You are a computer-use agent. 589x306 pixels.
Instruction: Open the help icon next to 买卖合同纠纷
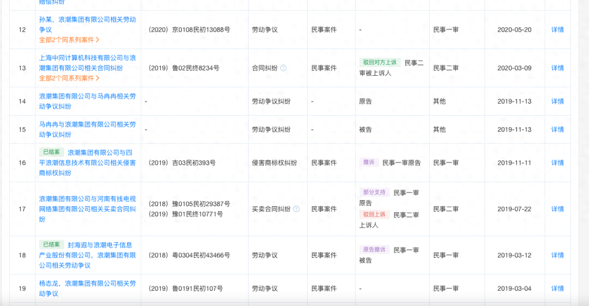pyautogui.click(x=296, y=209)
